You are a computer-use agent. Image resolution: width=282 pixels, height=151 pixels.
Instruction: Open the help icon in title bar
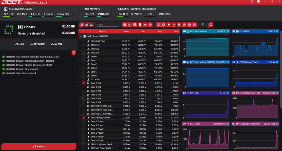point(252,1)
